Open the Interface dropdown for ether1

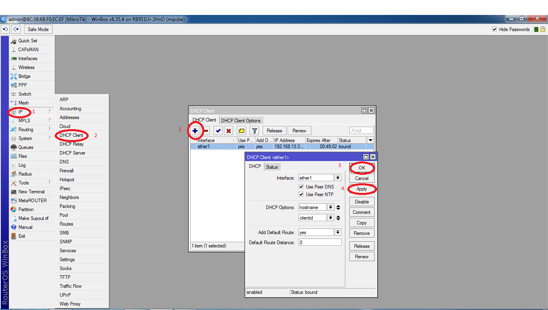point(338,178)
